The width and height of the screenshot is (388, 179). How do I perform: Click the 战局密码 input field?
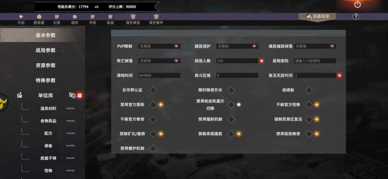point(315,61)
